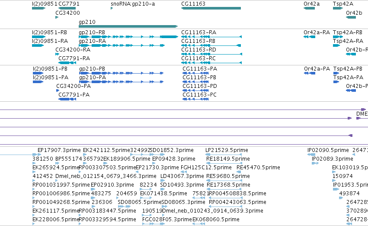Click the l(2)09851-RB transcript label
Viewport: 368px width, 226px height.
(x=50, y=32)
